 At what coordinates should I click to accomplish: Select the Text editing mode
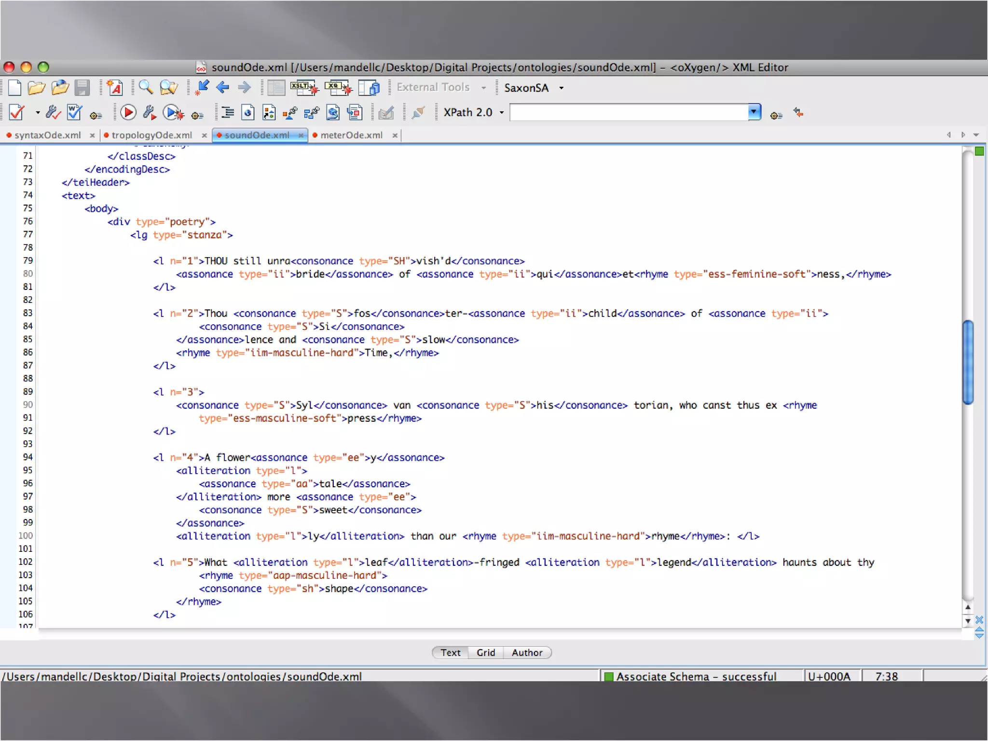coord(450,653)
